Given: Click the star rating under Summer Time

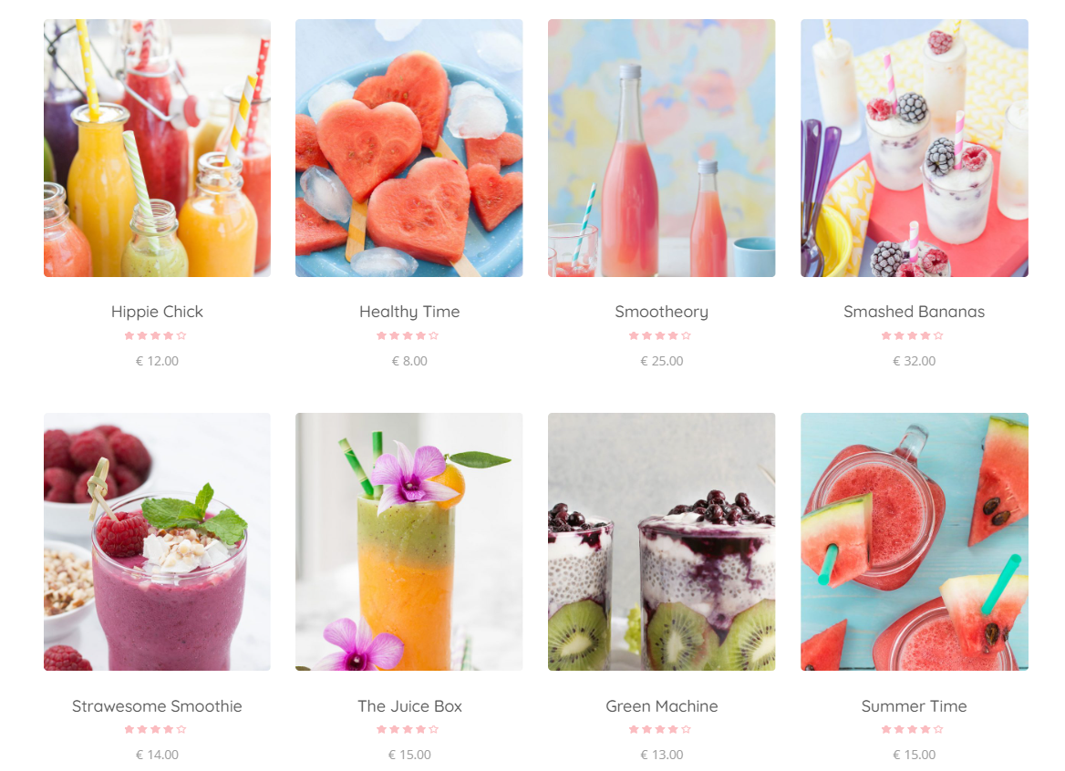Looking at the screenshot, I should point(913,729).
